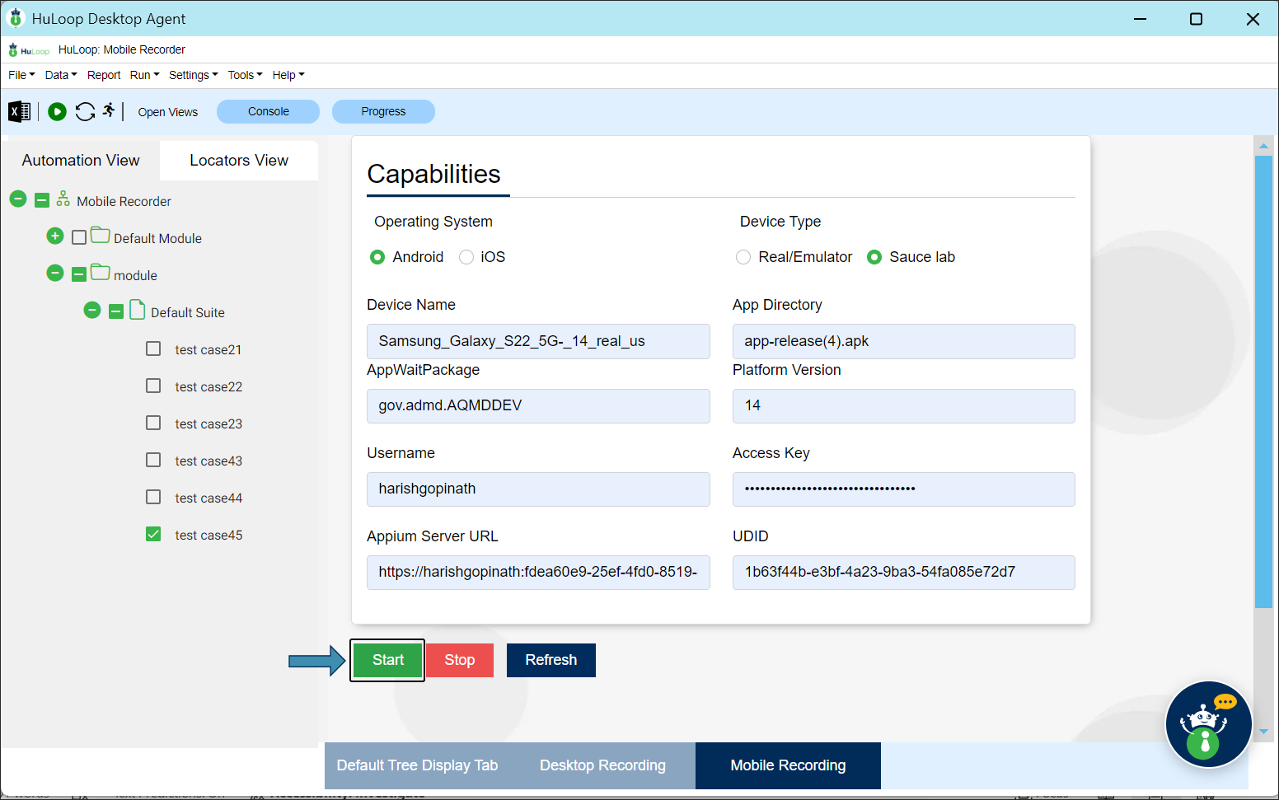Collapse the Default Suite node

pos(92,310)
